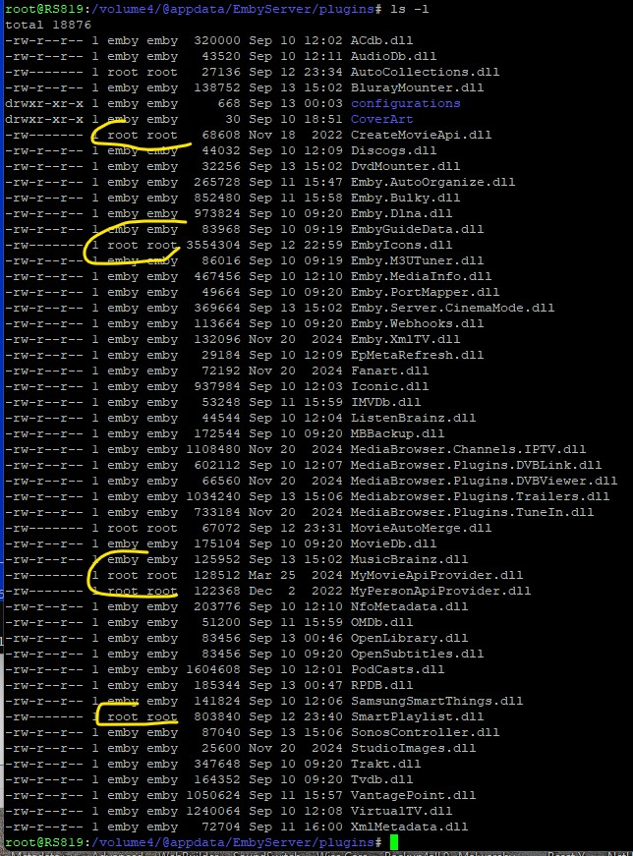Click the ACdb.dll file name
The image size is (633, 856).
point(381,40)
